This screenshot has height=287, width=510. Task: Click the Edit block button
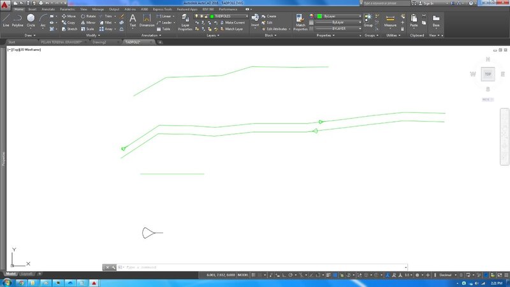click(266, 22)
